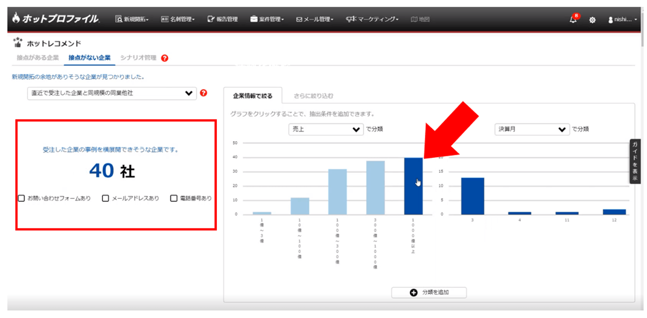Switch to 接点がある企業 tab

point(38,58)
